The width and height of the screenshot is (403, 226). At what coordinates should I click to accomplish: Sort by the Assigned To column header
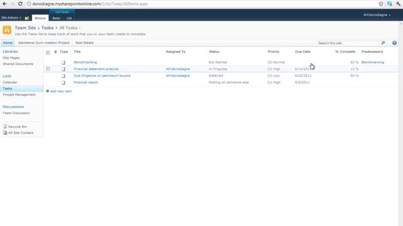point(175,51)
